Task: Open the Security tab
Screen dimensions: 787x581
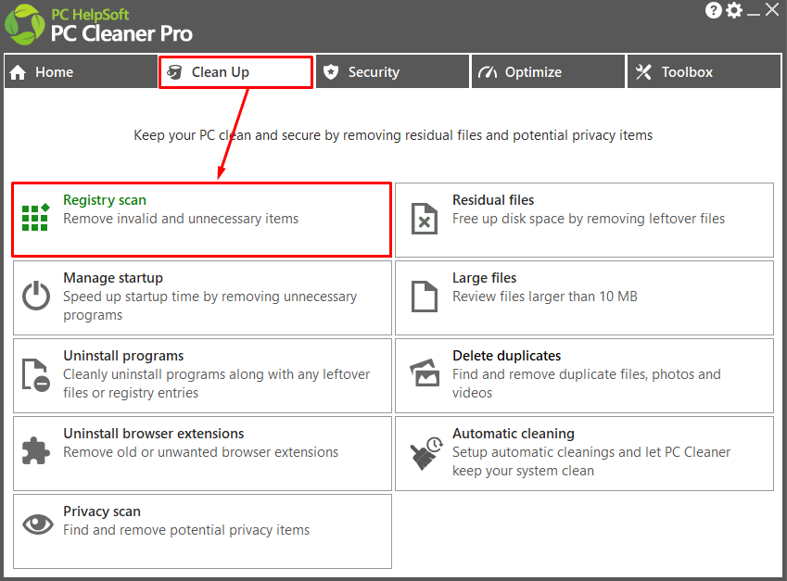Action: [392, 71]
